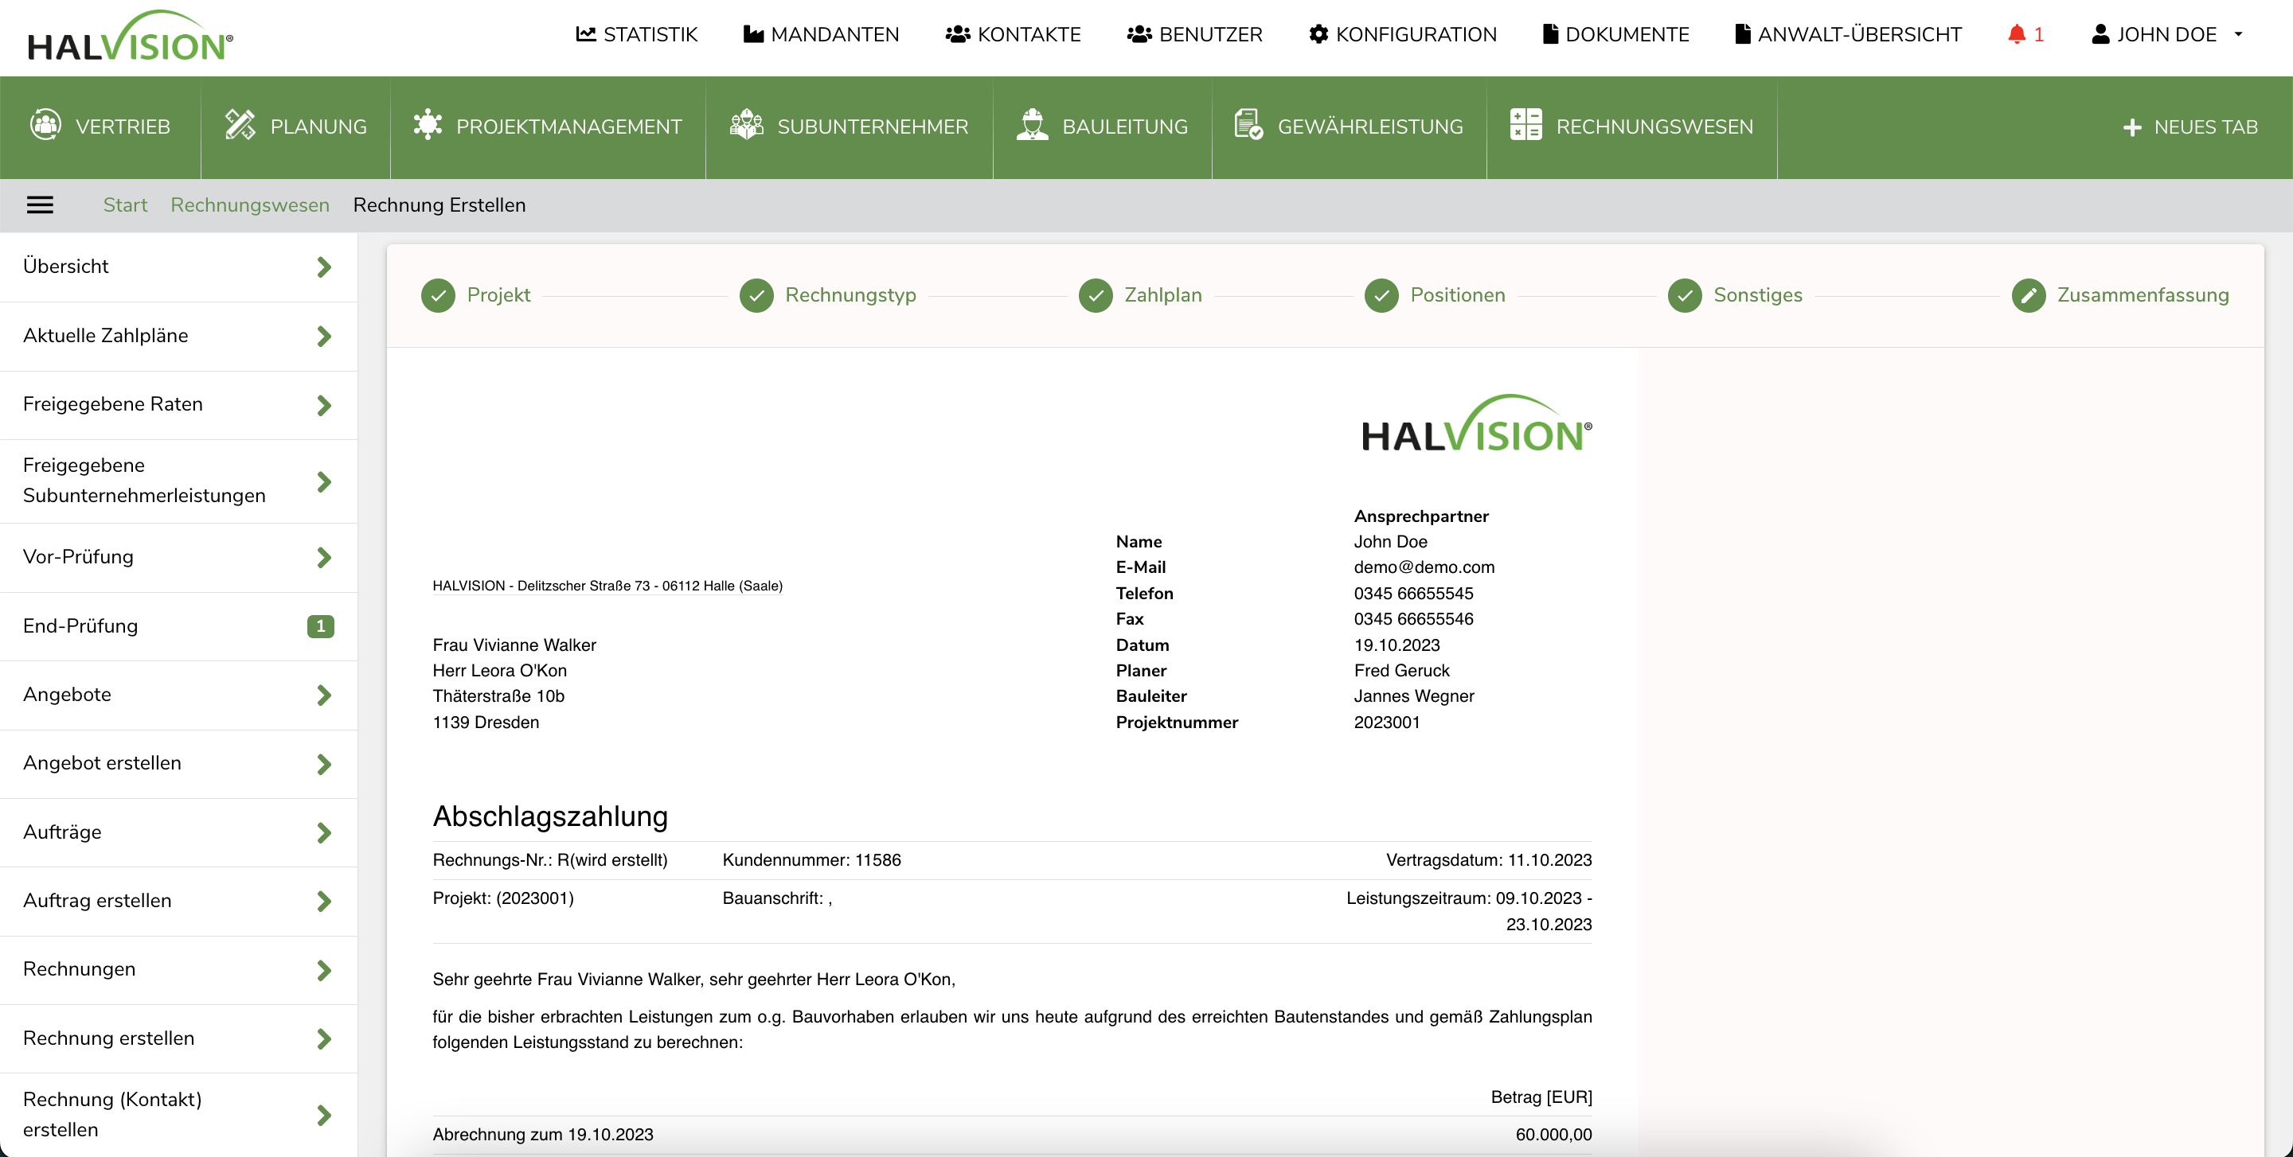Expand Aktuelle Zahlpläne chevron
The height and width of the screenshot is (1157, 2293).
(x=324, y=336)
